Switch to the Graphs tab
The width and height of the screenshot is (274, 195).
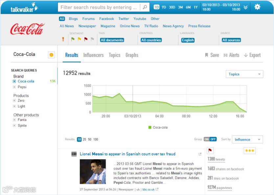pyautogui.click(x=132, y=55)
